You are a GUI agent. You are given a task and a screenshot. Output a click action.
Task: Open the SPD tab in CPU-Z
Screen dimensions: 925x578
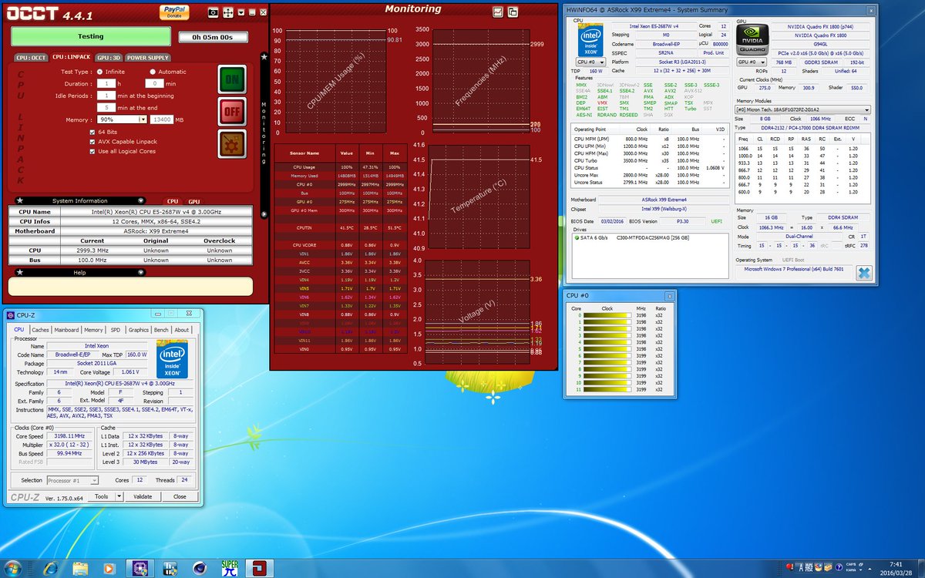click(x=116, y=330)
